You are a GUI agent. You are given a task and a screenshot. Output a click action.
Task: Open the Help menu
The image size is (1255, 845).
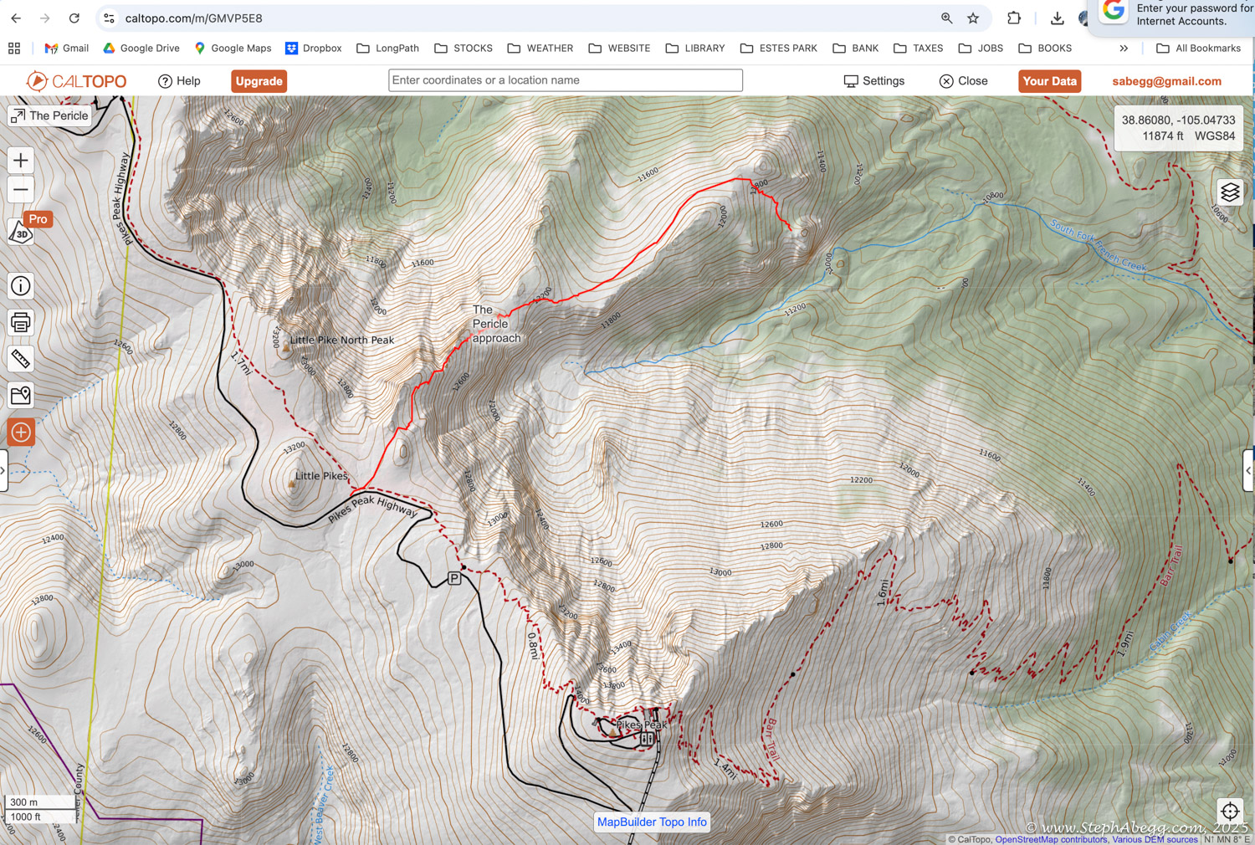pyautogui.click(x=179, y=81)
